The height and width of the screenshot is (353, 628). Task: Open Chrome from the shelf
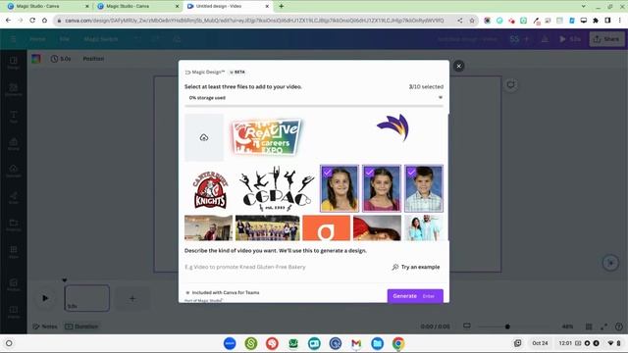point(398,343)
